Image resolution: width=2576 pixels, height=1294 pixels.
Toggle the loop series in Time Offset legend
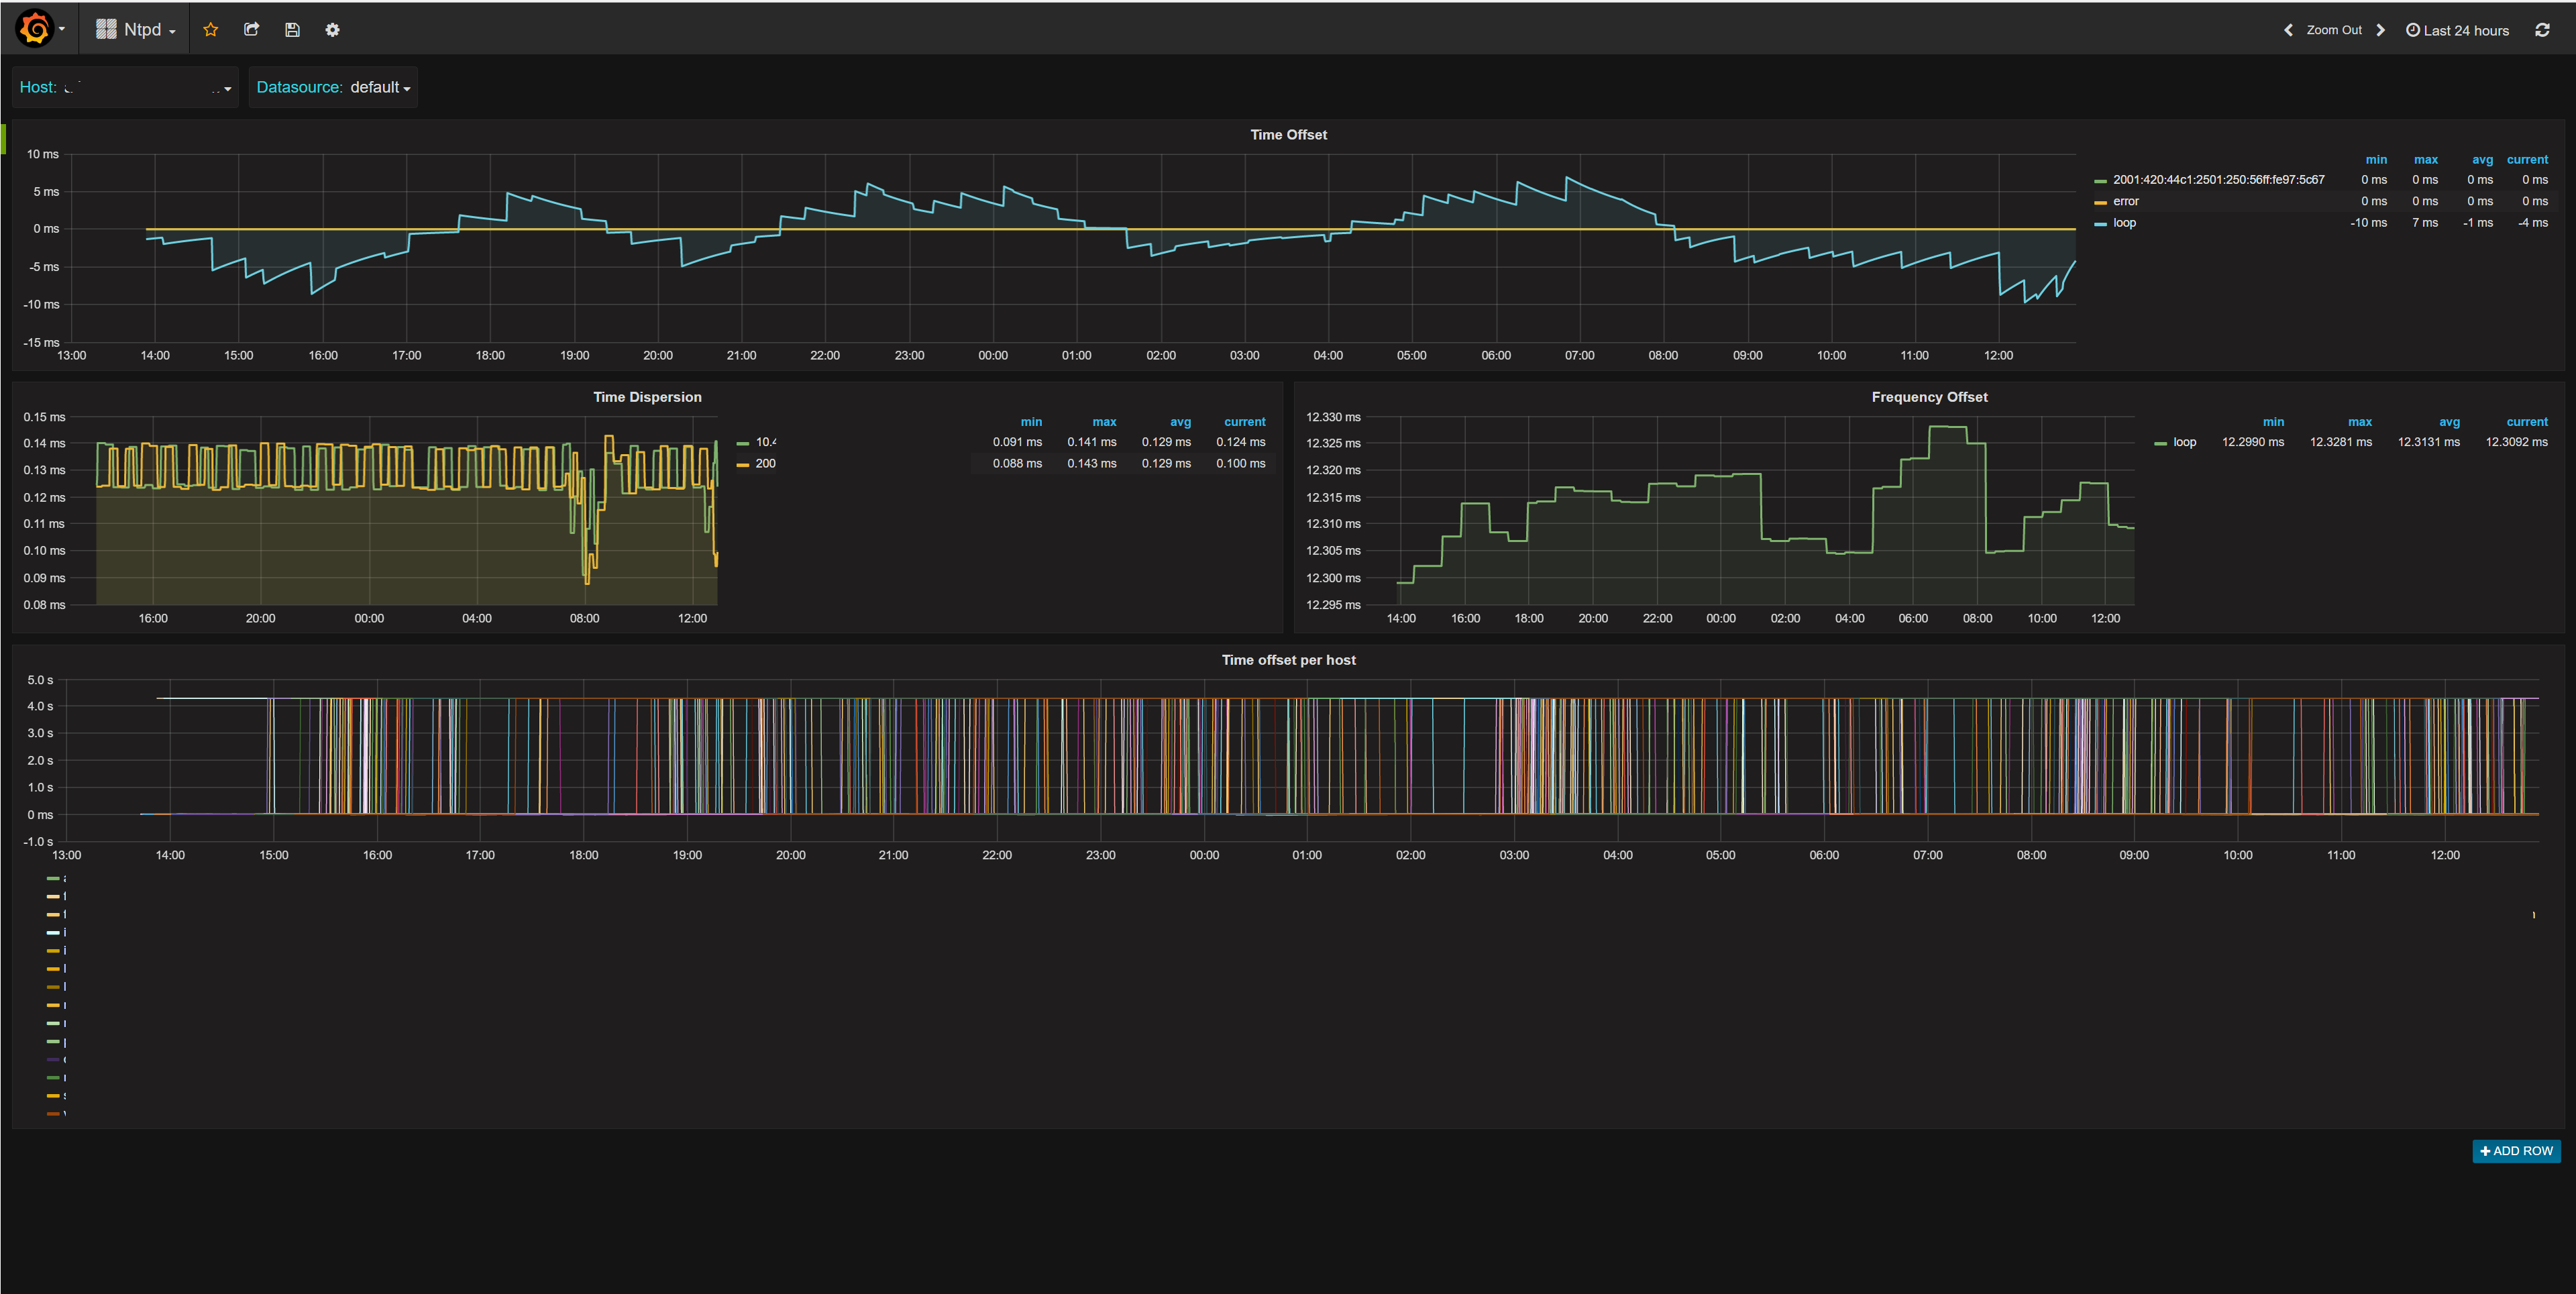click(2124, 223)
